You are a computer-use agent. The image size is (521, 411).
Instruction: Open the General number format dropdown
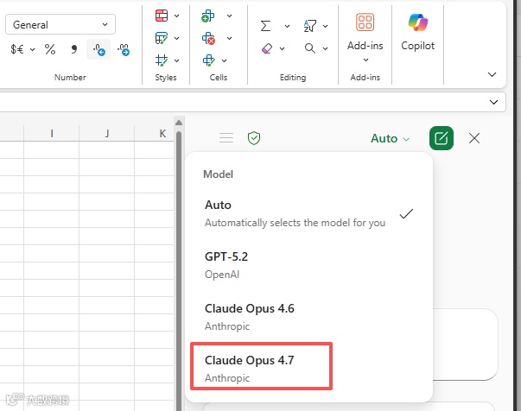coord(60,24)
